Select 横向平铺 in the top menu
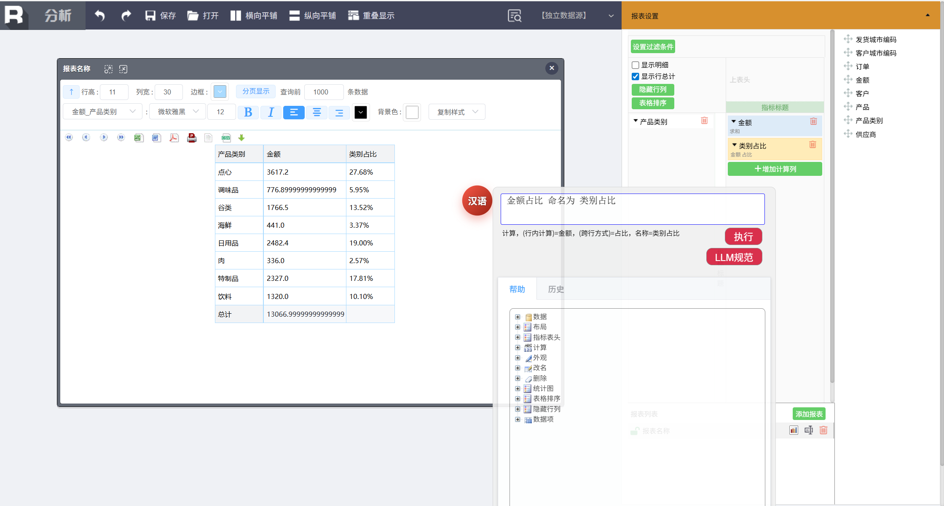 click(254, 16)
